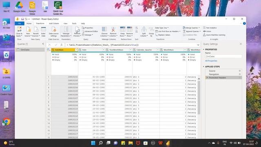Open Windows Start menu
Viewport: 261px width, 147px height.
coord(93,143)
